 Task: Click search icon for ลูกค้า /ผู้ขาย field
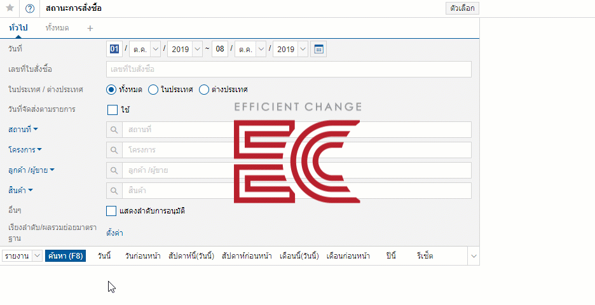114,170
